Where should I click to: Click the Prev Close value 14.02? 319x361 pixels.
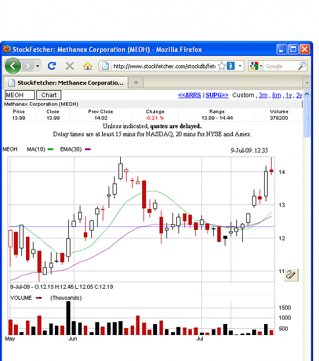[101, 118]
